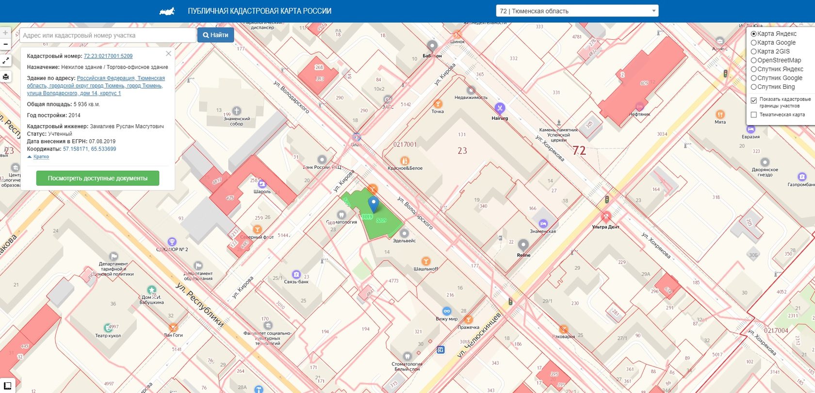Open cadastral number 72:23:0217001:5209 link

[108, 56]
